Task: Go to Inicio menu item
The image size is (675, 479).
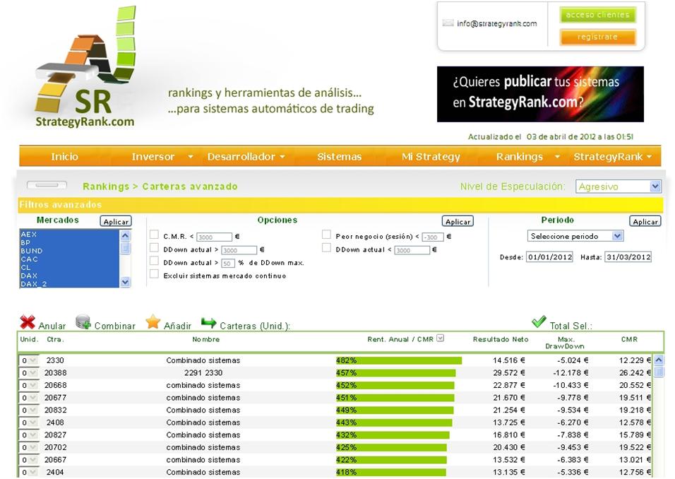Action: (64, 157)
